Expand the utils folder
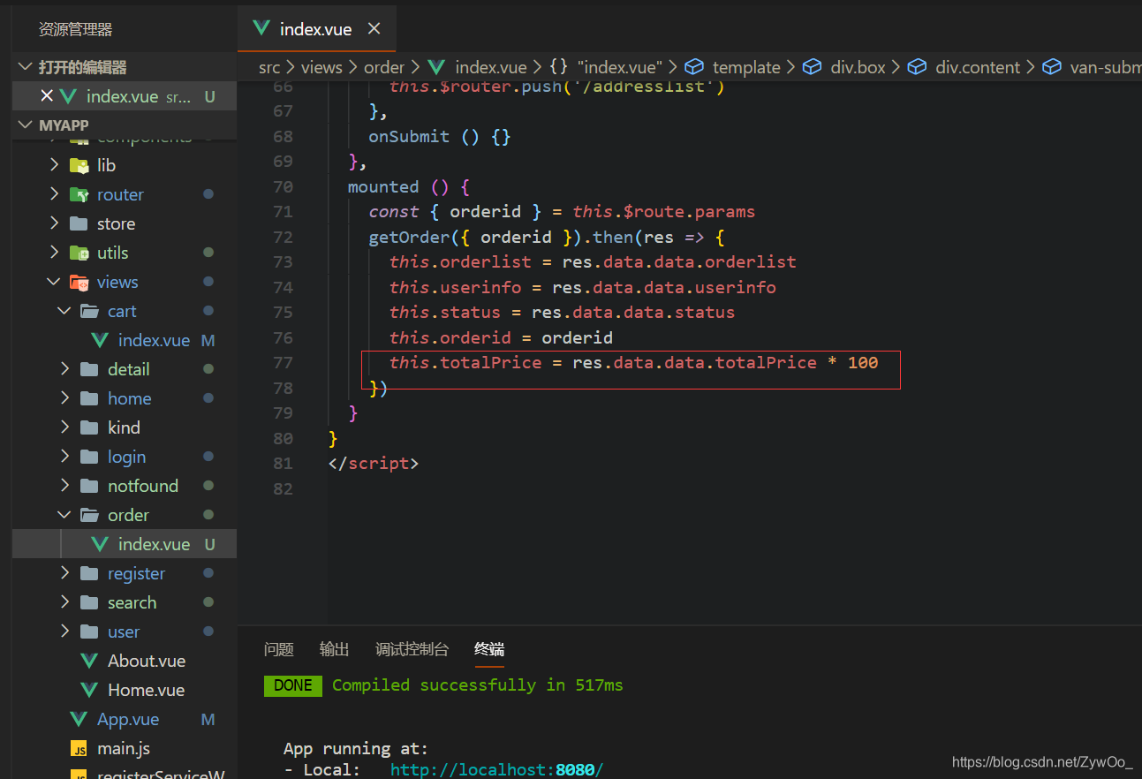Image resolution: width=1142 pixels, height=779 pixels. [55, 253]
